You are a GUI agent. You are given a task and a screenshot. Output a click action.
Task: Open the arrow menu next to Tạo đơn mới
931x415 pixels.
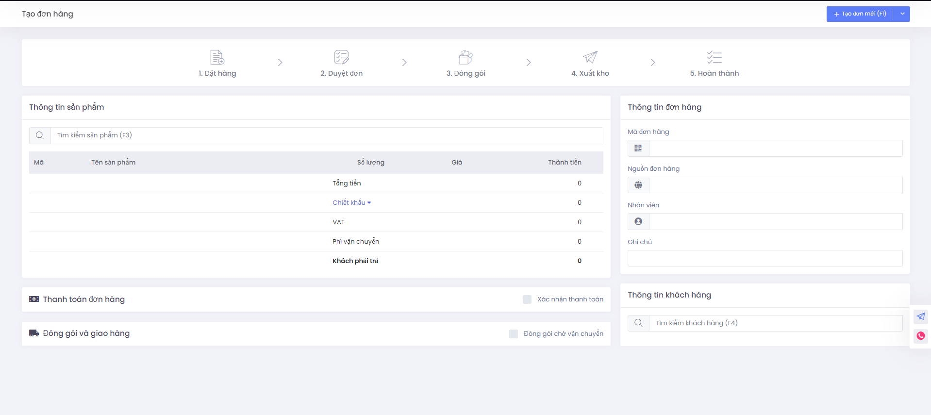pyautogui.click(x=902, y=14)
